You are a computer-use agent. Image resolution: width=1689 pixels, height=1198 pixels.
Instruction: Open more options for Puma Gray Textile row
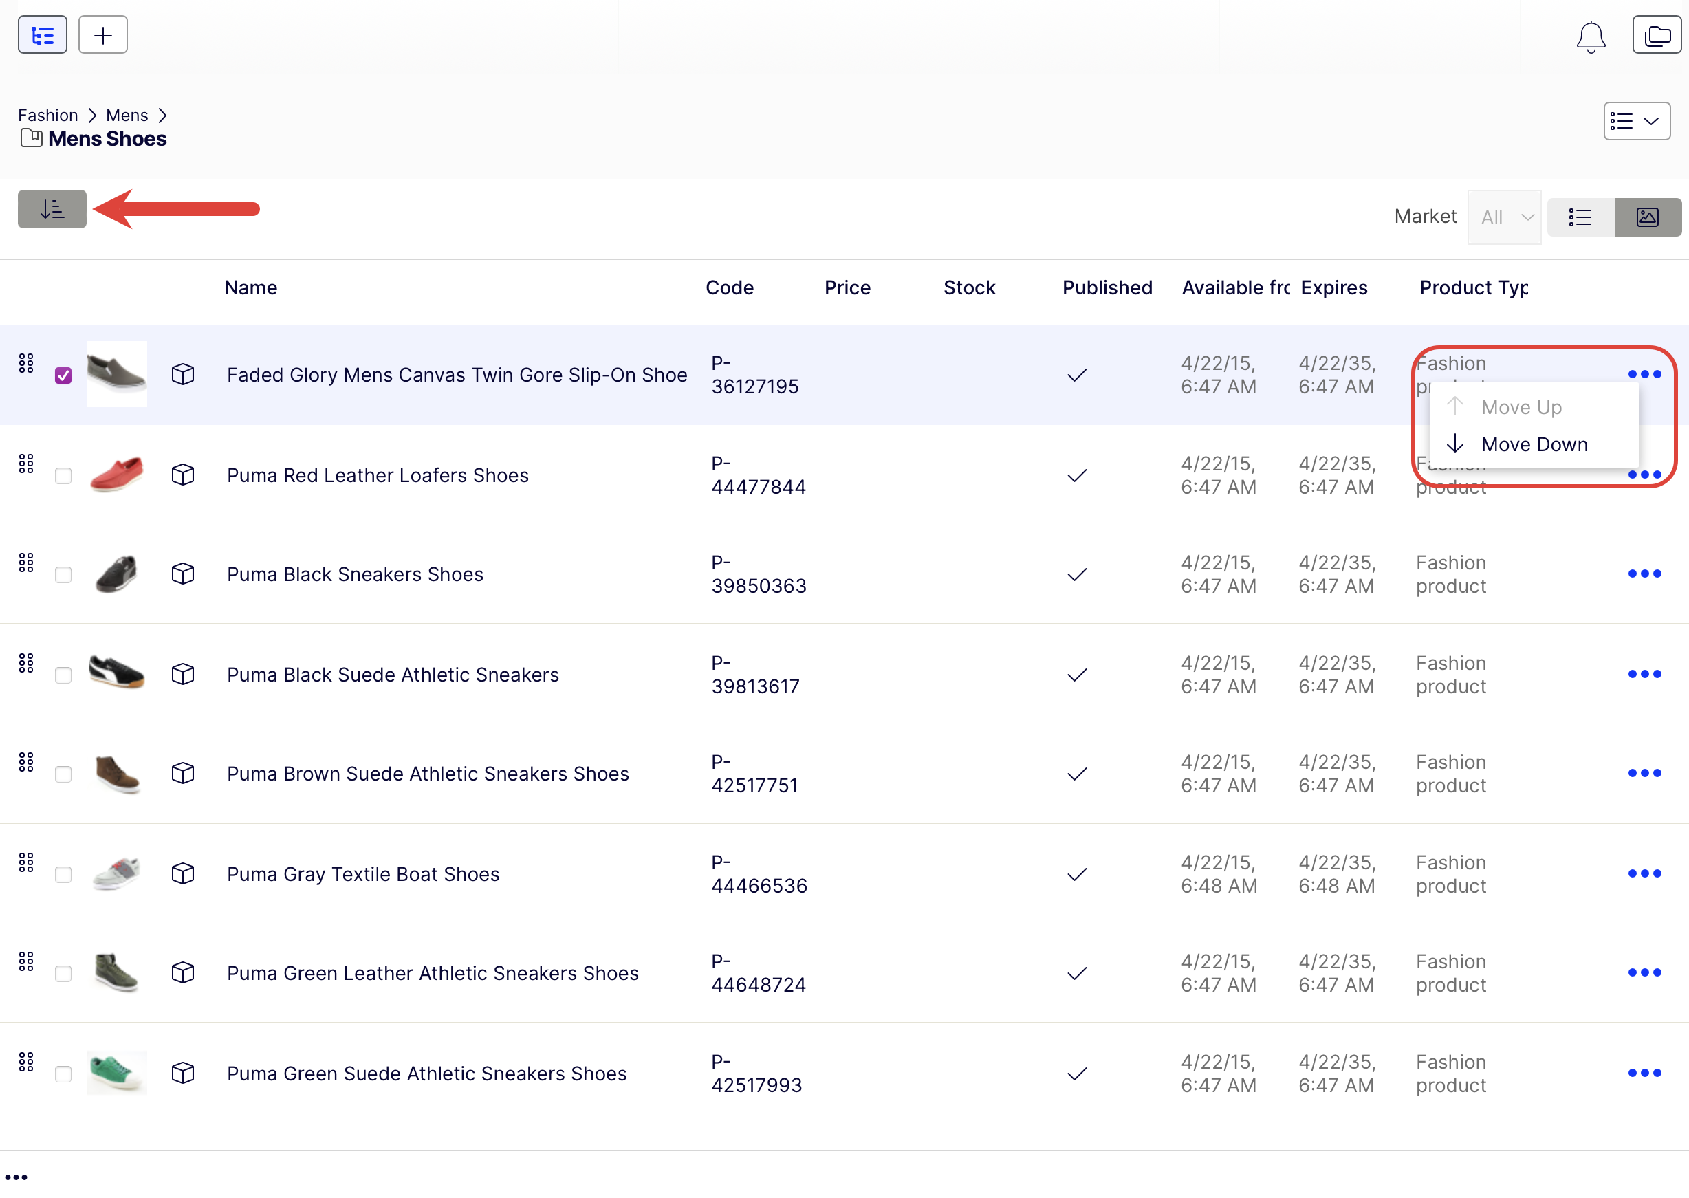(1644, 873)
